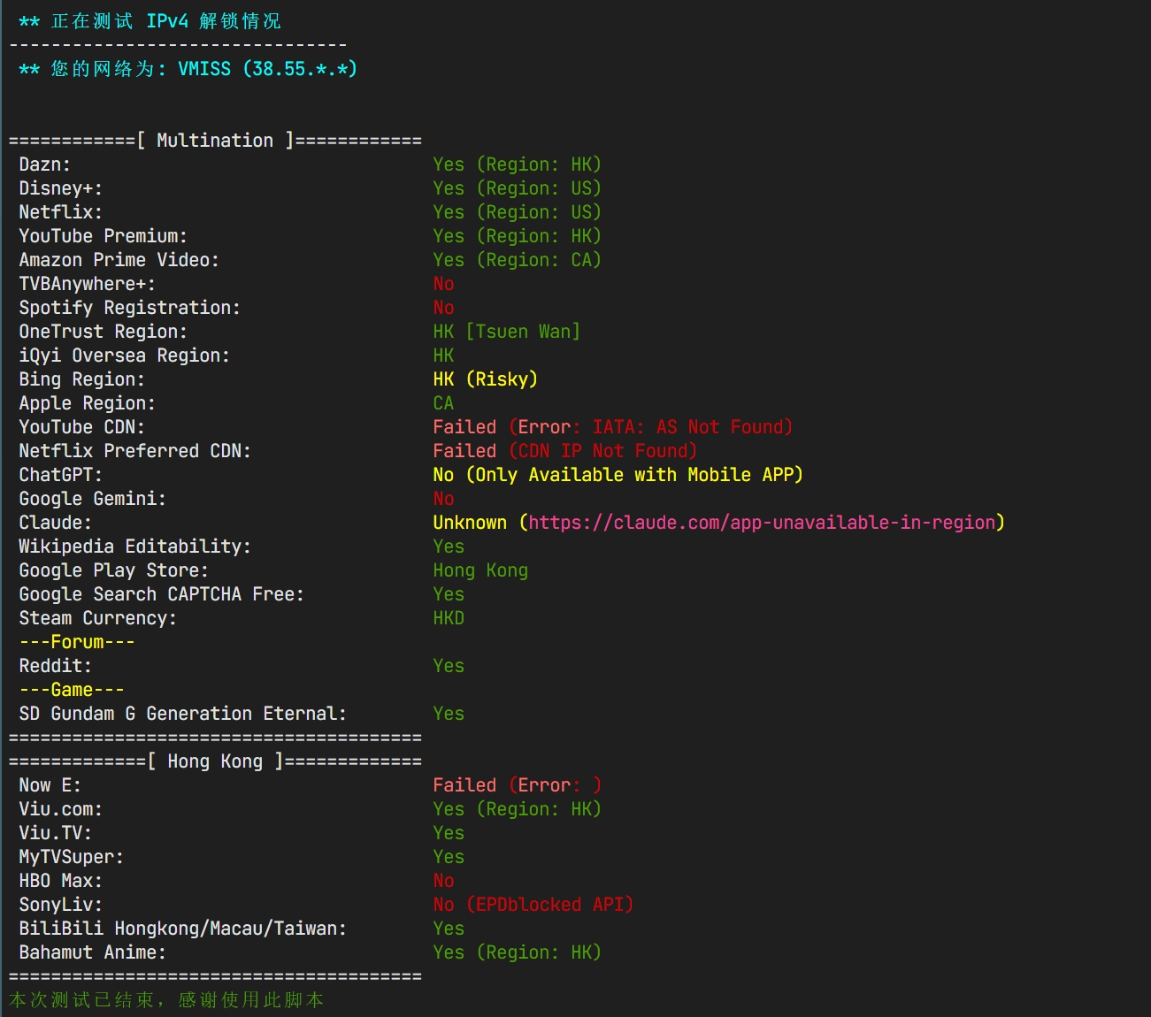Click the 'Reddit:' label

pos(55,666)
